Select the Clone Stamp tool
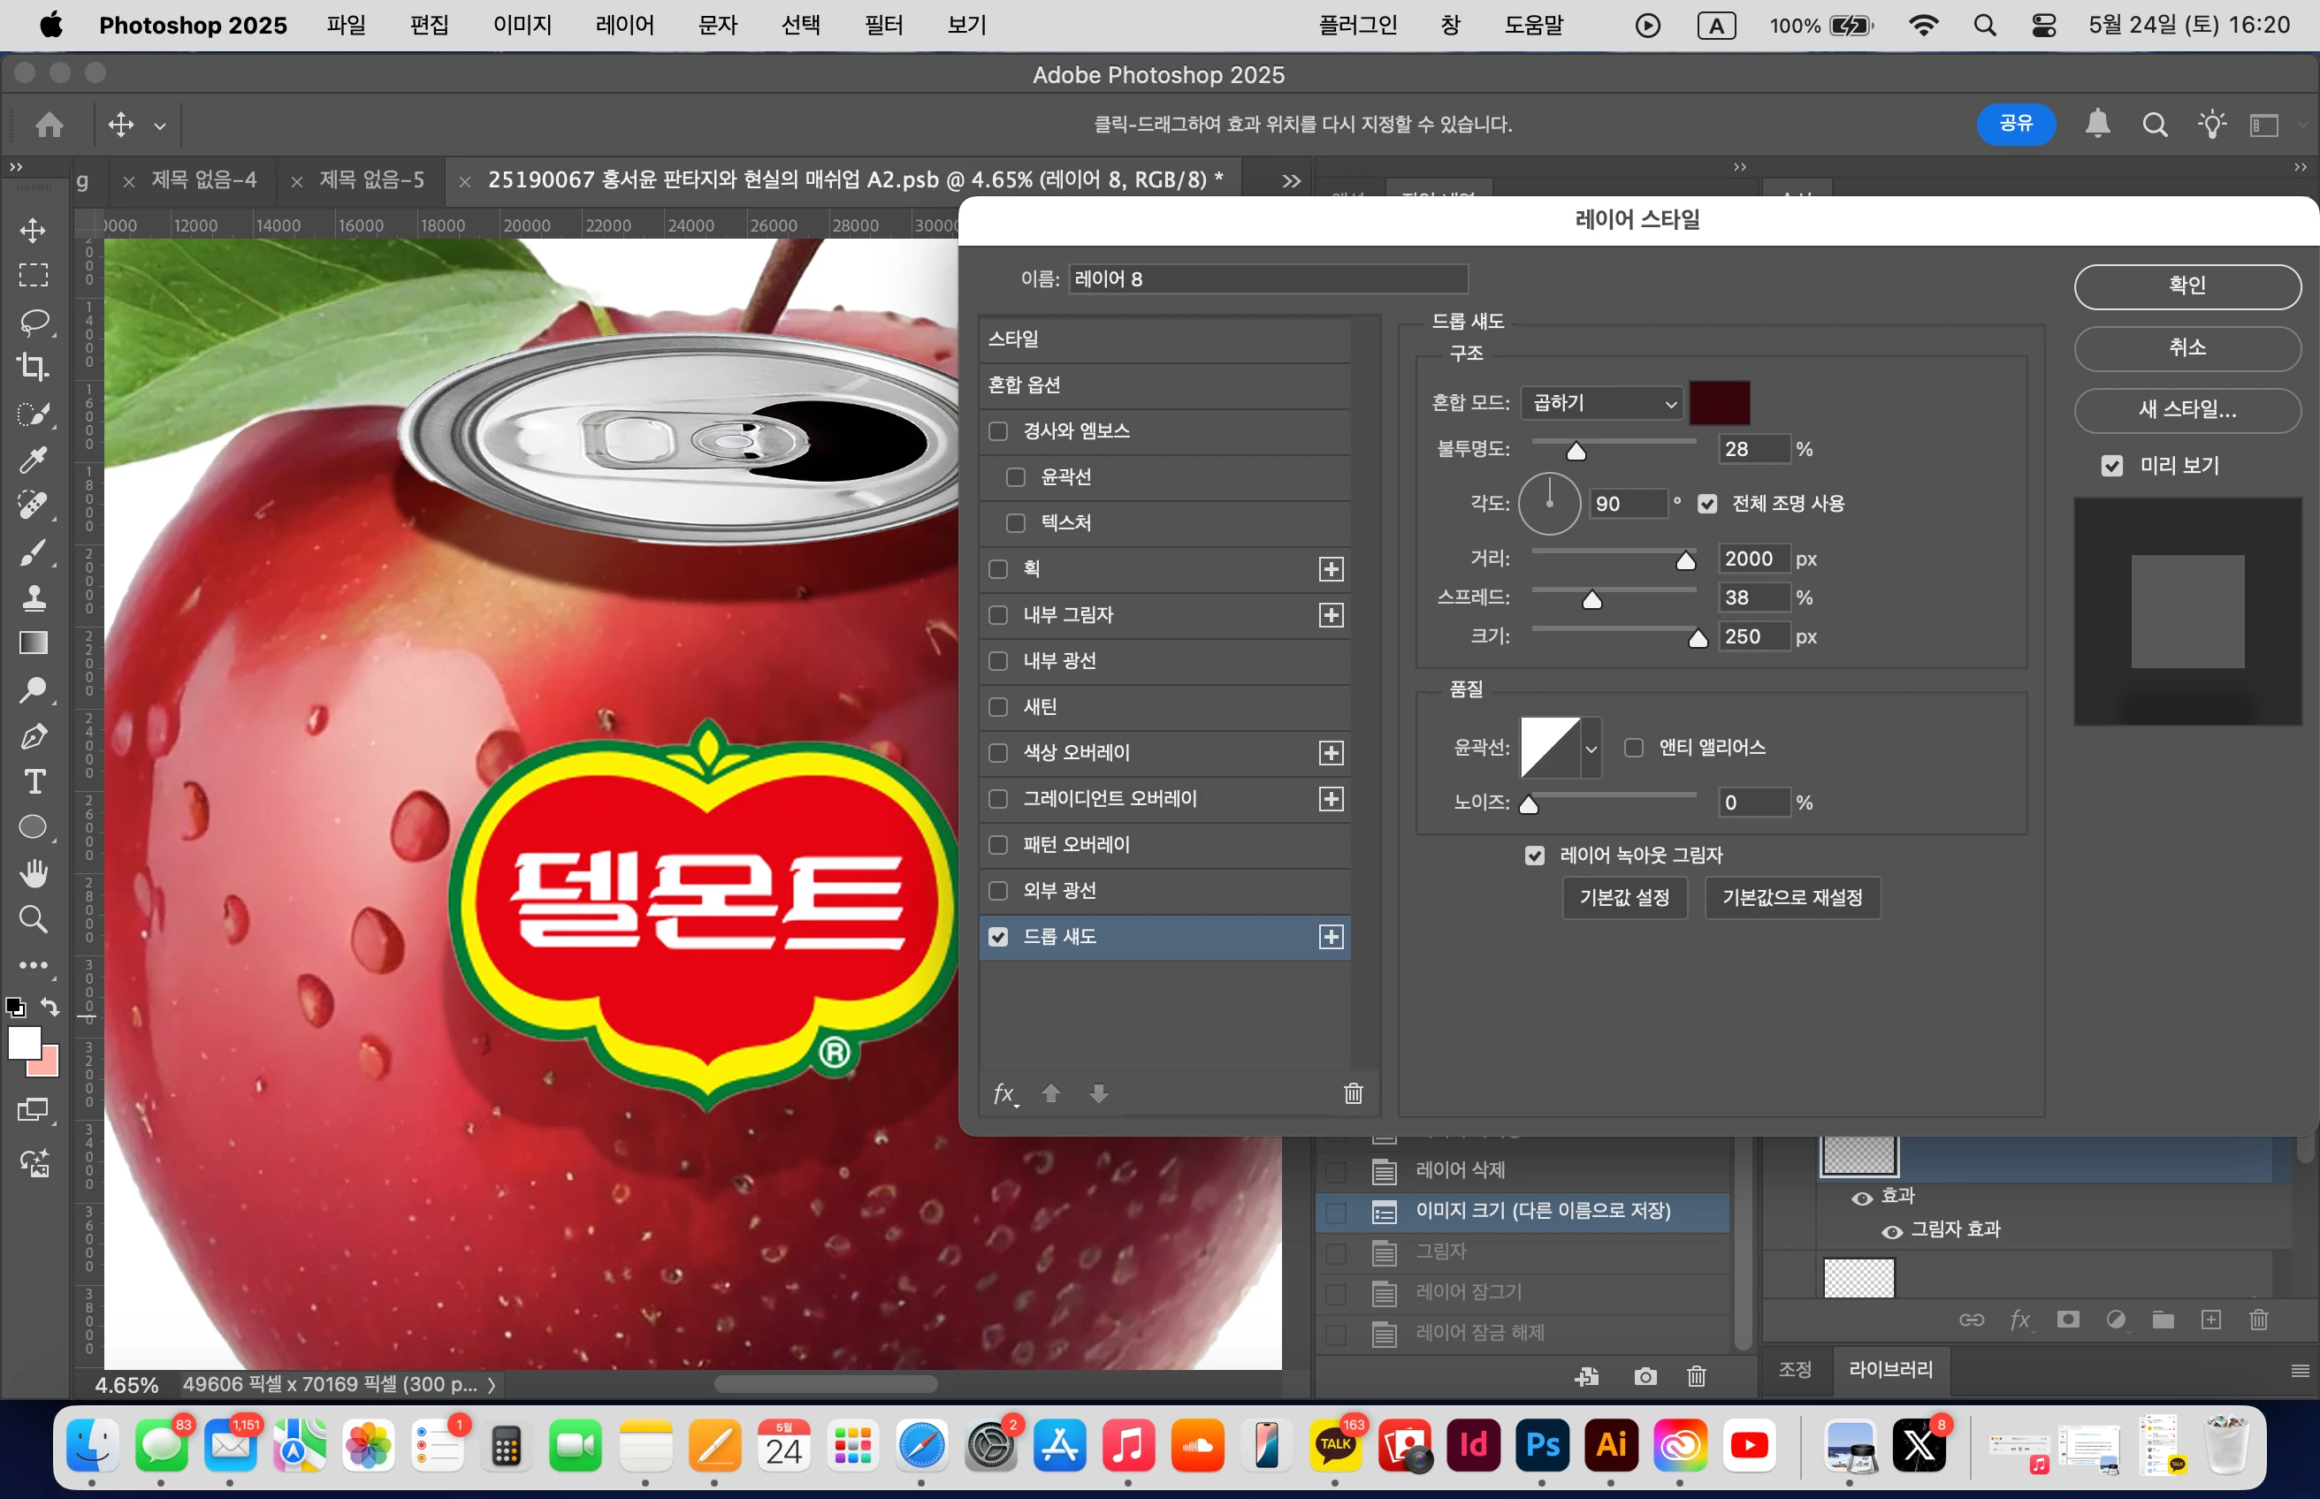 pos(33,597)
